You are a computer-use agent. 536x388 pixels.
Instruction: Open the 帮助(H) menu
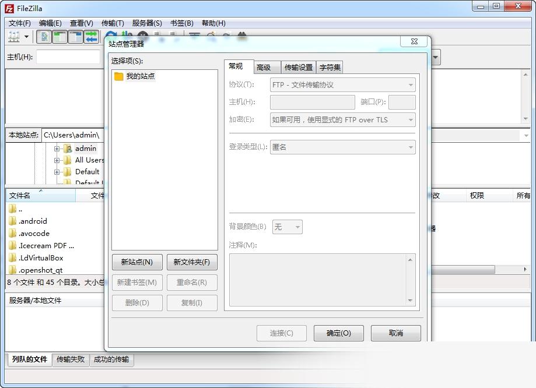pyautogui.click(x=213, y=23)
